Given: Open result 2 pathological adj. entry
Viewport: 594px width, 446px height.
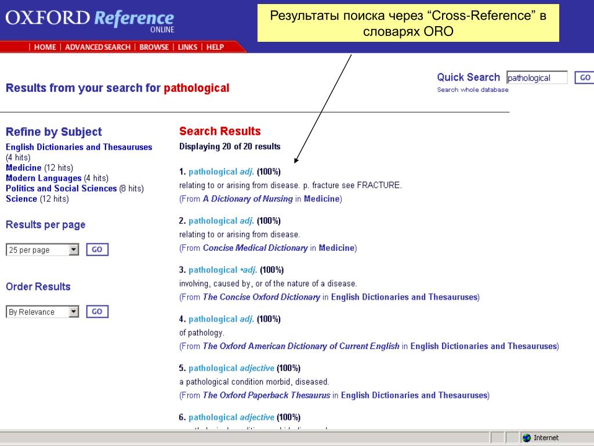Looking at the screenshot, I should 221,221.
